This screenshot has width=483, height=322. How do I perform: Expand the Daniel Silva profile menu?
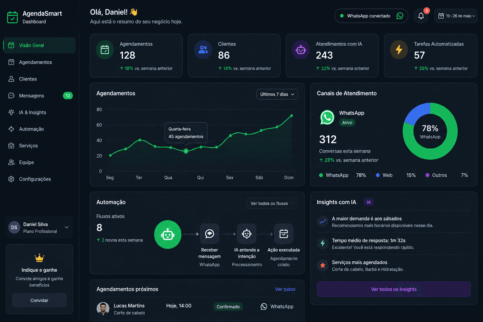pos(39,227)
